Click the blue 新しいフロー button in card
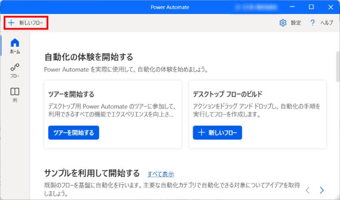Viewport: 340px width, 200px height. pyautogui.click(x=217, y=133)
